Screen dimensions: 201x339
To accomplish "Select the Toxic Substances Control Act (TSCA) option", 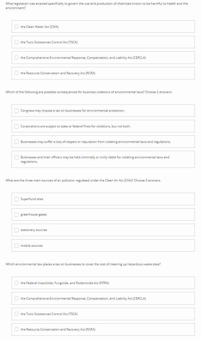I will pos(16,42).
